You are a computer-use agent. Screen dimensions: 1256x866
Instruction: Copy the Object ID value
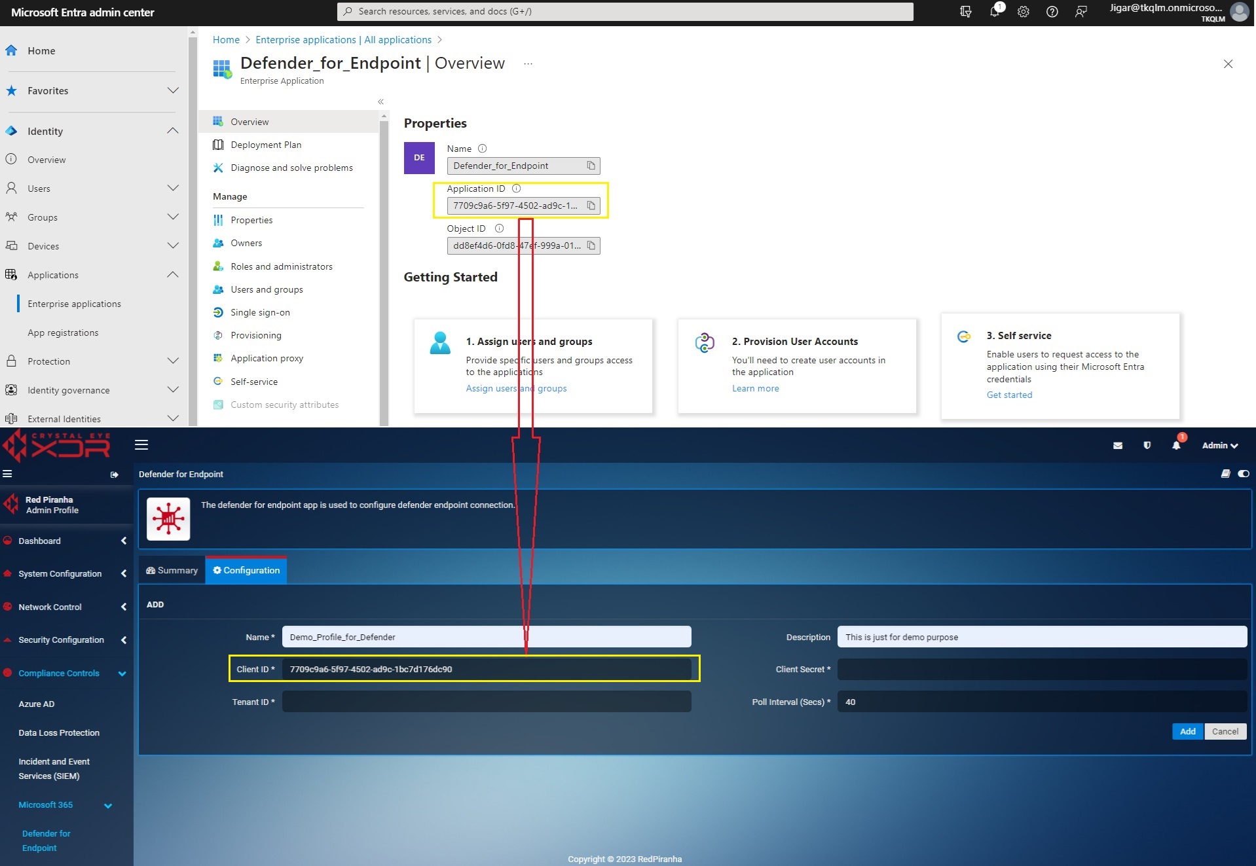(591, 245)
